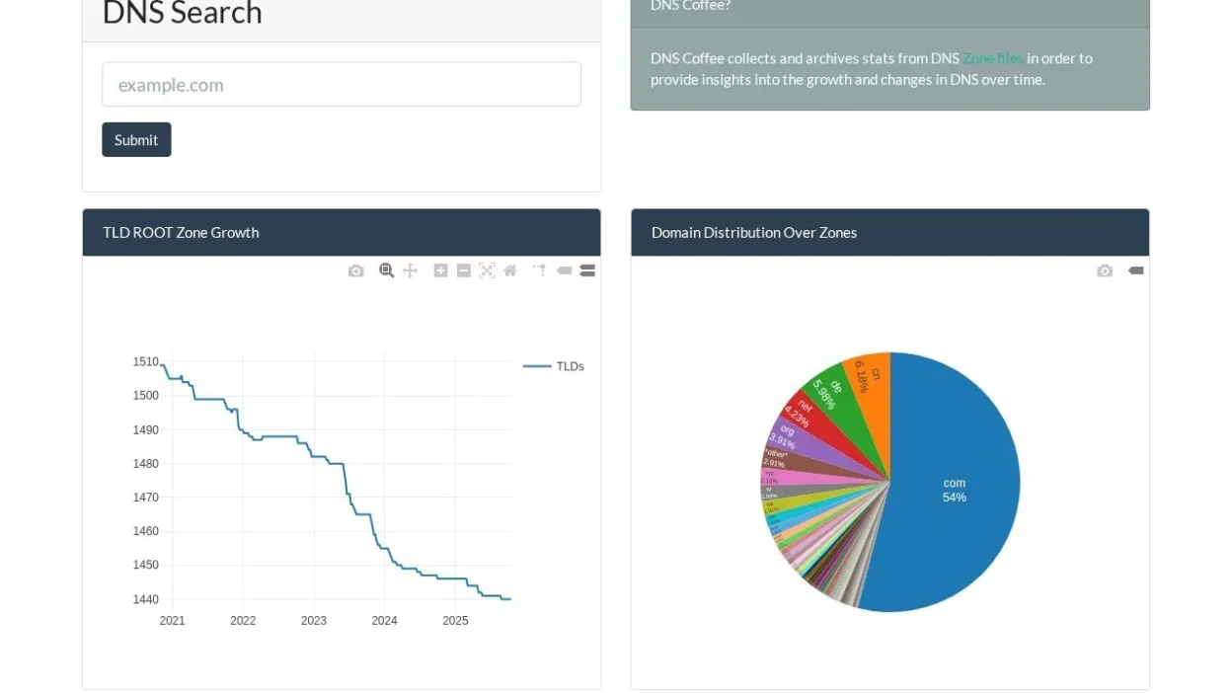Toggle spike lines on growth chart
The height and width of the screenshot is (693, 1232).
[x=539, y=270]
